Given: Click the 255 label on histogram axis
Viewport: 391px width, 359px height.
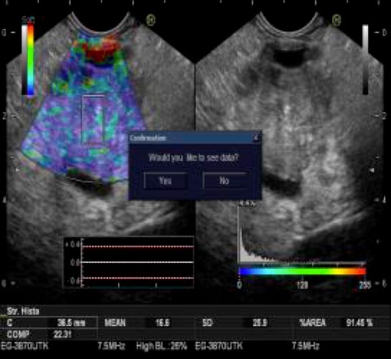Looking at the screenshot, I should point(364,285).
